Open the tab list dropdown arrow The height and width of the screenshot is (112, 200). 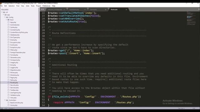pos(199,9)
